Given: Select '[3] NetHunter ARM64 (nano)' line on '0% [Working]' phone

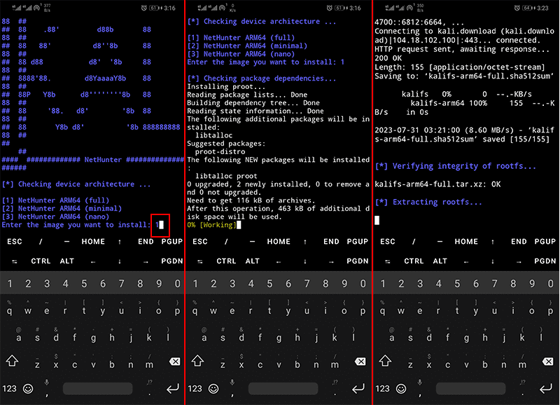Looking at the screenshot, I should click(241, 54).
